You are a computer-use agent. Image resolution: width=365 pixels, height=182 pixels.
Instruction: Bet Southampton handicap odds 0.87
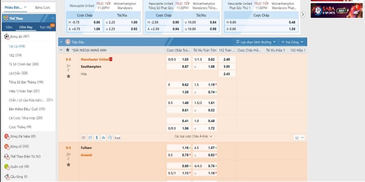[x=178, y=66]
